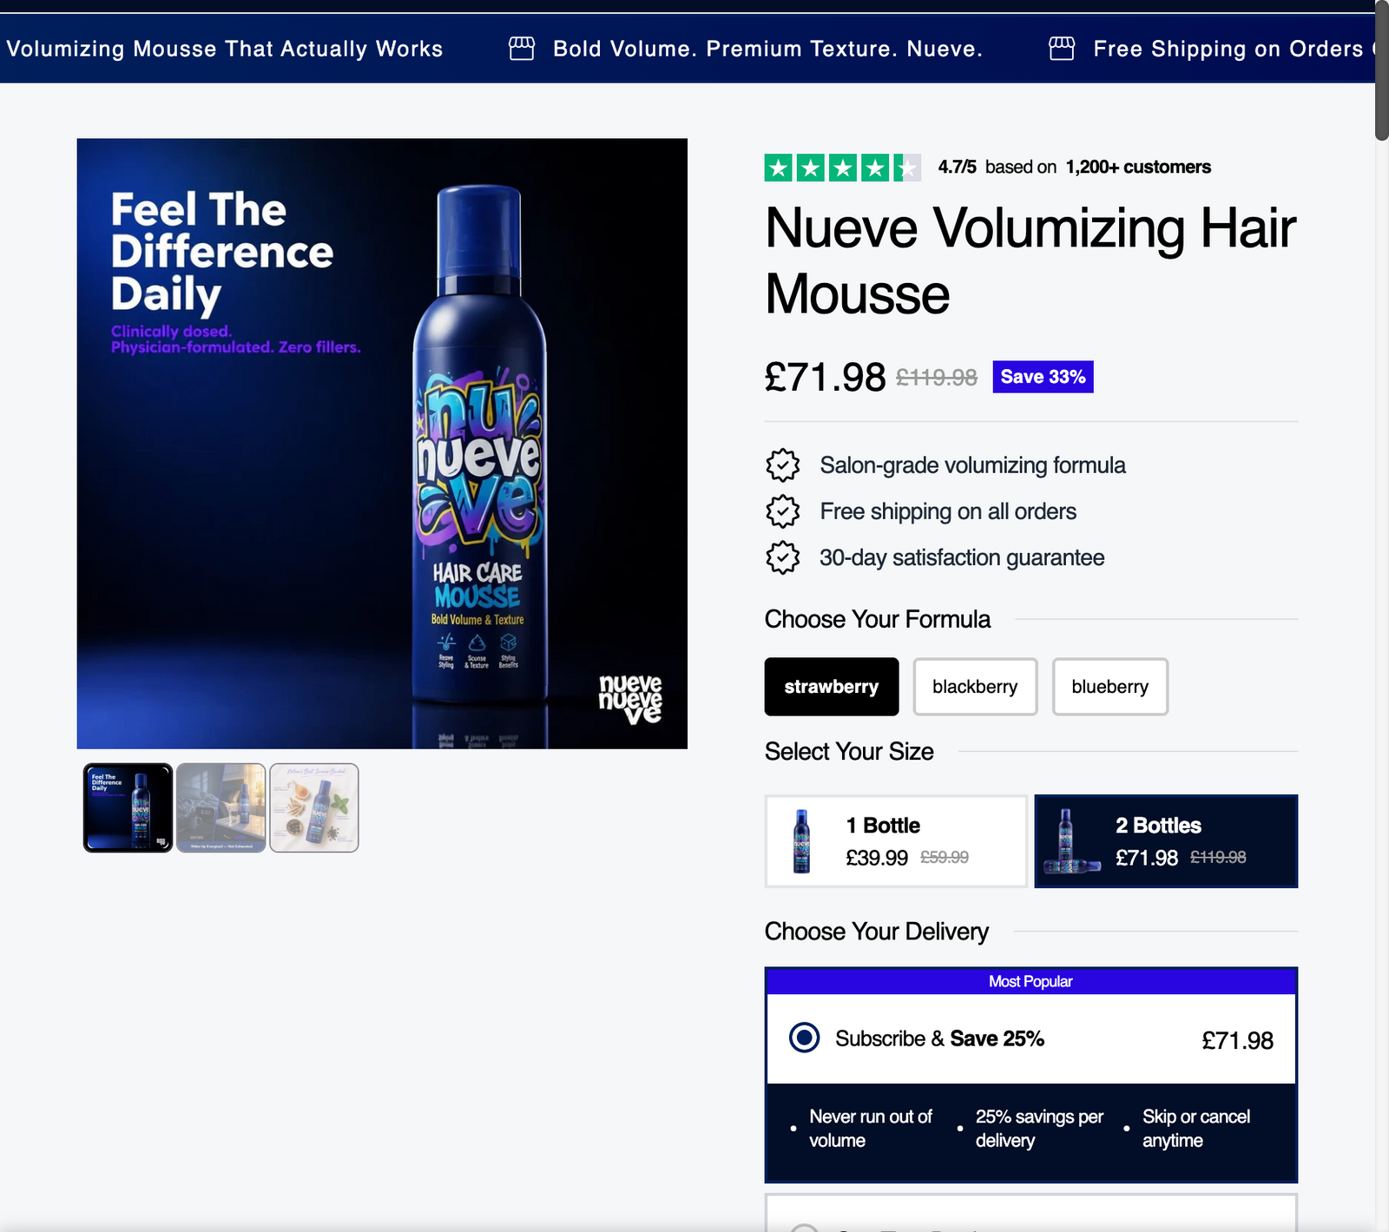Click the 'Select Your Size' heading

849,751
